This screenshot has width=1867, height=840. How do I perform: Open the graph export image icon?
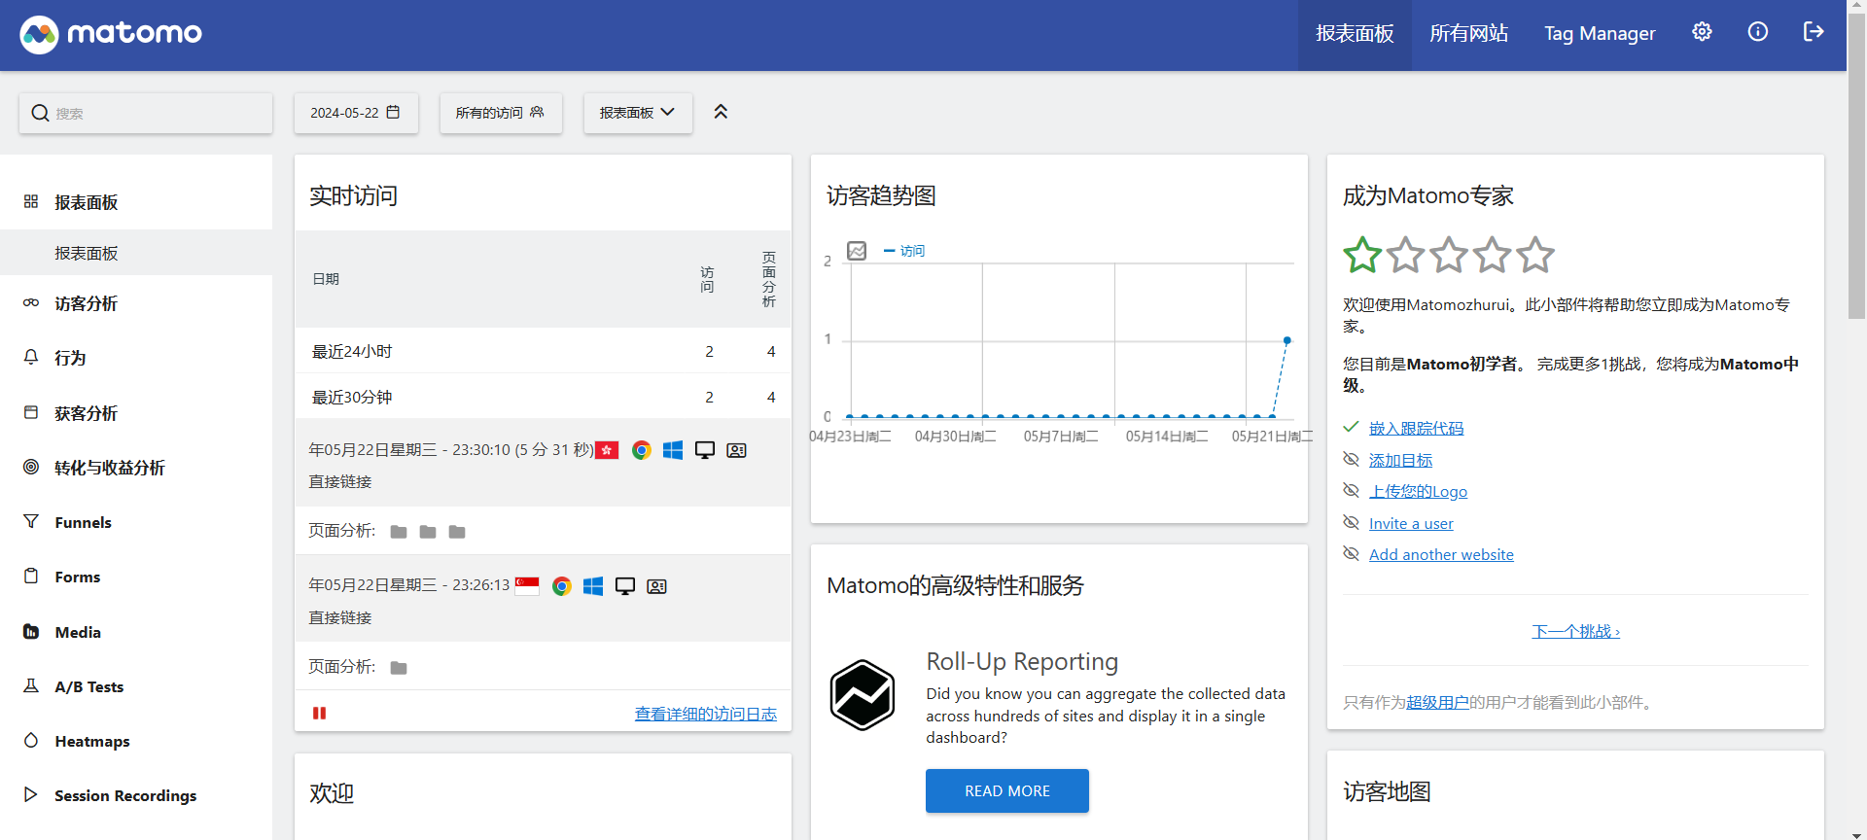pos(857,251)
